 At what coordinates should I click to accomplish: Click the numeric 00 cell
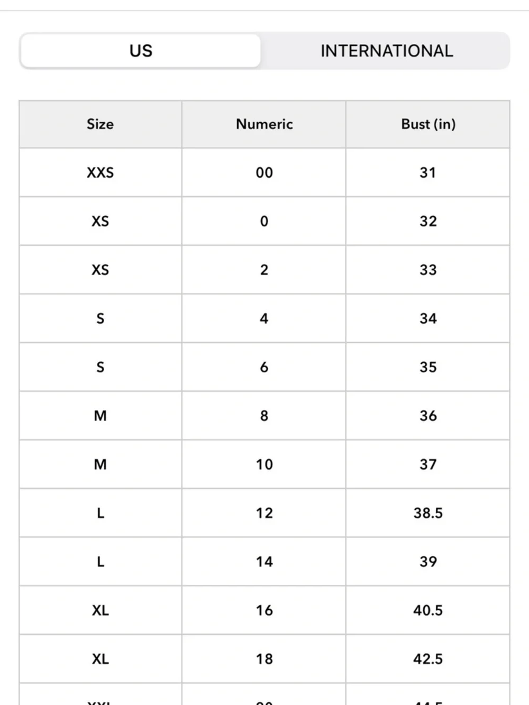pos(264,172)
